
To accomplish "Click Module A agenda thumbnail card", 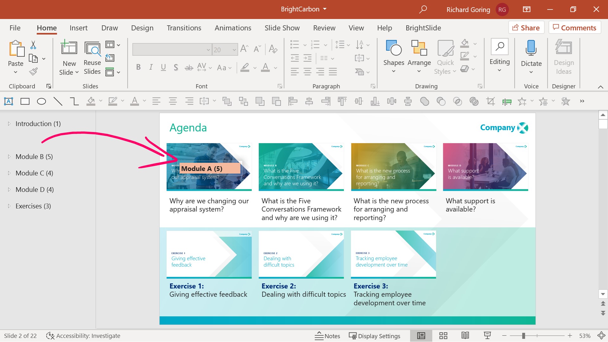I will click(209, 167).
